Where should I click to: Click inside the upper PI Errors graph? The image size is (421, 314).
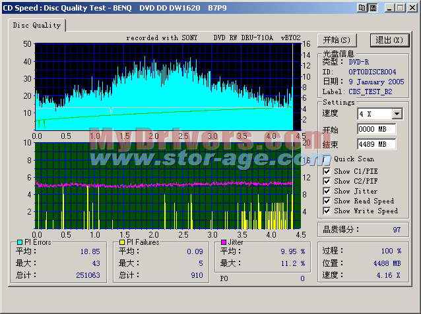tap(165, 86)
